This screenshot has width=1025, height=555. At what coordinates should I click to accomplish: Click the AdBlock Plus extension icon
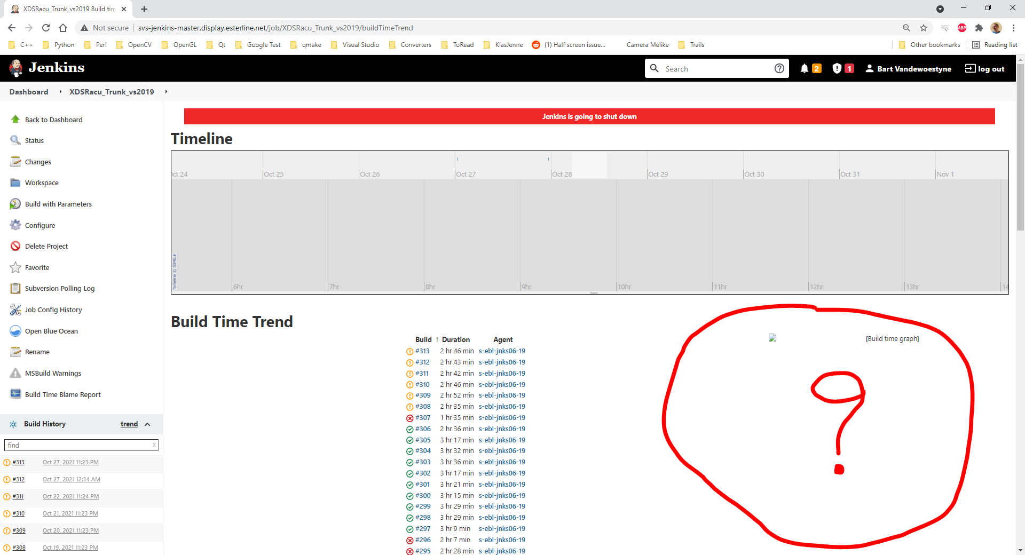coord(962,28)
